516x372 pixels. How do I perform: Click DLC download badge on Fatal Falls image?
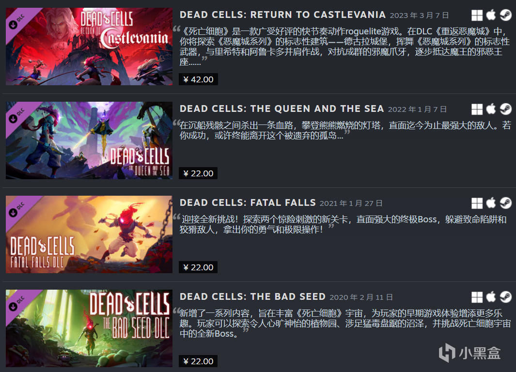tap(17, 210)
